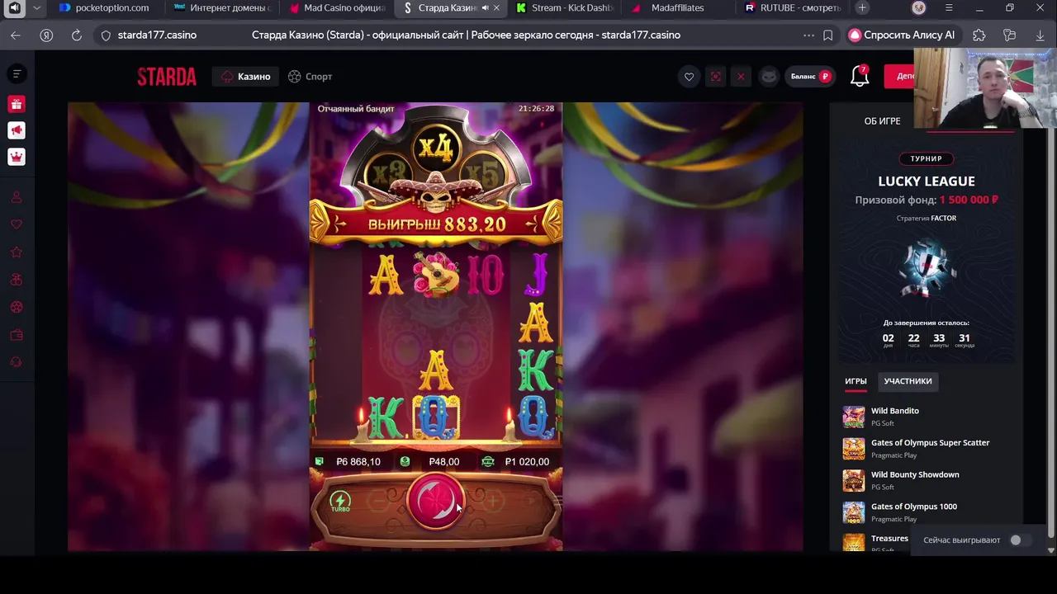The height and width of the screenshot is (594, 1057).
Task: Toggle the Сейчас выигрывают switch
Action: [x=1020, y=540]
